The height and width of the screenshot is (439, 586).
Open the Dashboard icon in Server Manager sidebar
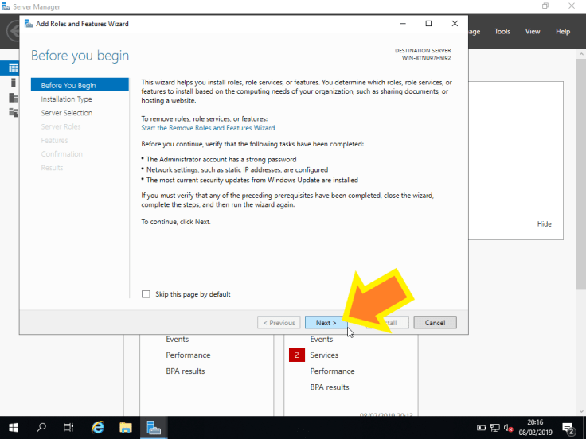(x=14, y=68)
